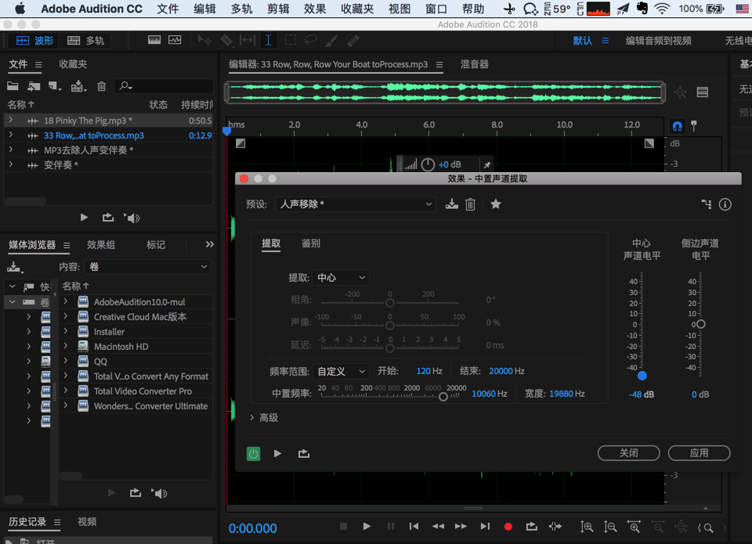Mark preset as favorite star icon

coord(495,204)
